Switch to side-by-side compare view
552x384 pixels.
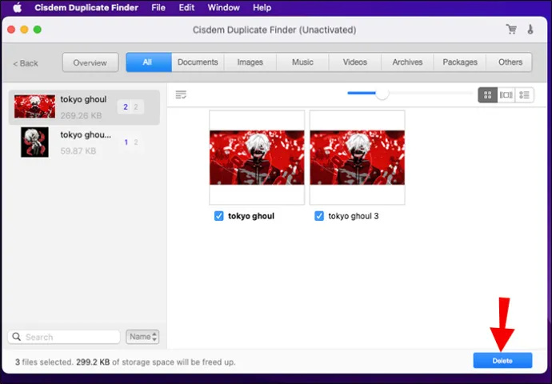[506, 95]
